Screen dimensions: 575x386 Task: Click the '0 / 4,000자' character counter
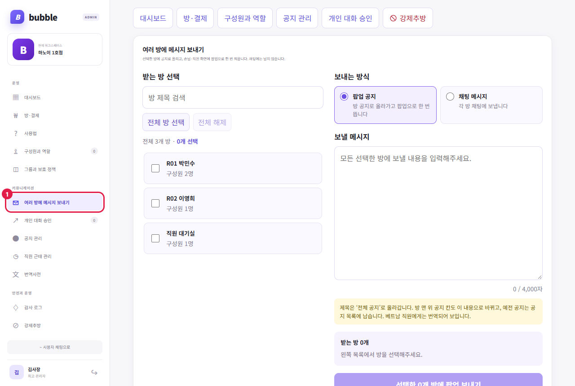(x=528, y=289)
